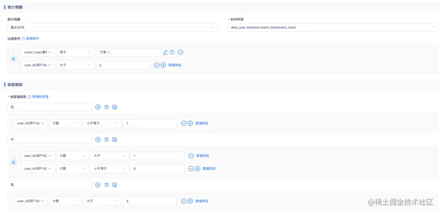440x213 pixels.
Task: Delete the user_id 大于 0 filter row via minus
Action: click(157, 65)
